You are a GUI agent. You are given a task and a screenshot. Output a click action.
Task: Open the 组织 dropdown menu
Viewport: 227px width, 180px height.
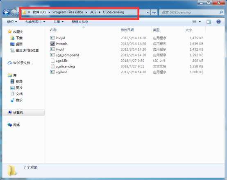tap(12, 22)
